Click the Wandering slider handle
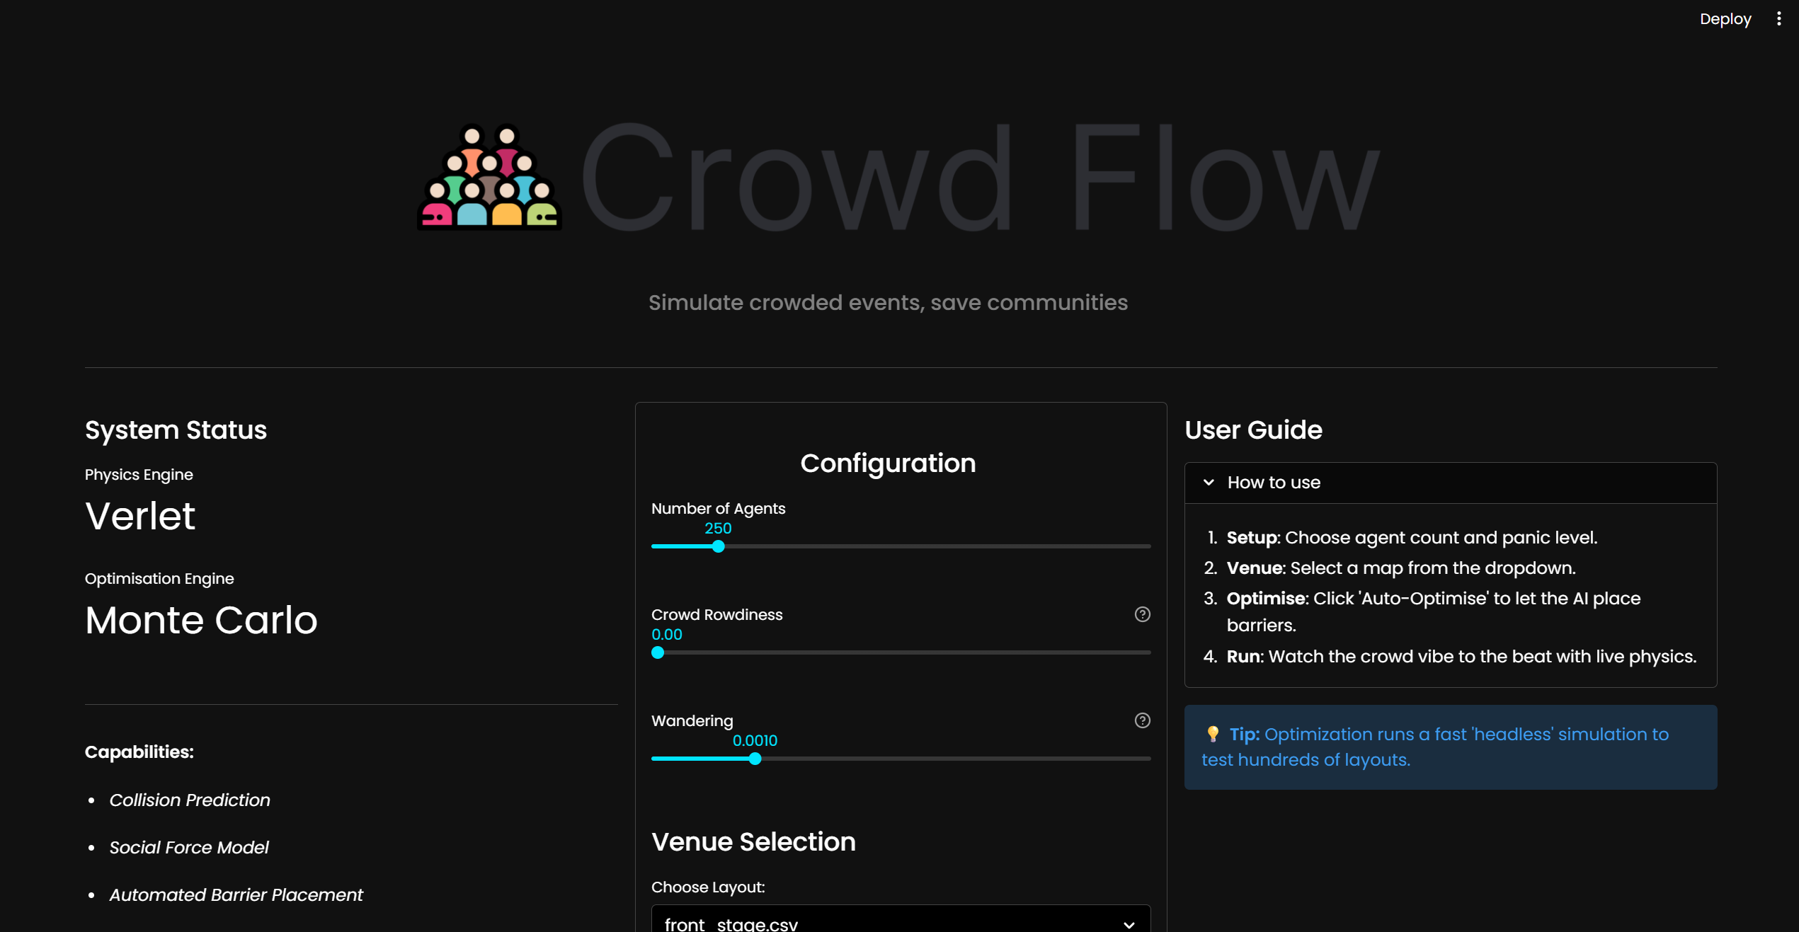The height and width of the screenshot is (932, 1799). point(755,759)
